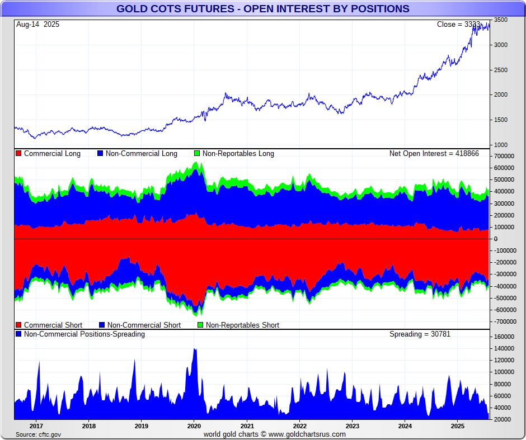This screenshot has width=526, height=440.
Task: Click the 600000 open interest axis label
Action: pos(504,168)
